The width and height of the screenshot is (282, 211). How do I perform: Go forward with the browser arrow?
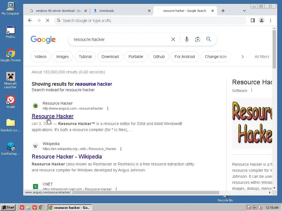coord(39,20)
